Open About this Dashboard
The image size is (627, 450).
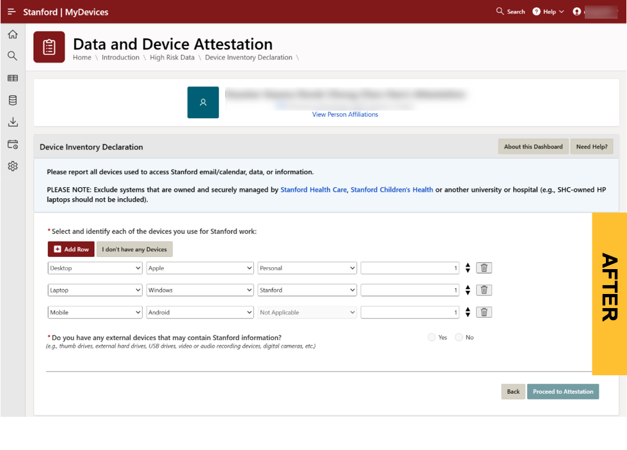(x=533, y=146)
